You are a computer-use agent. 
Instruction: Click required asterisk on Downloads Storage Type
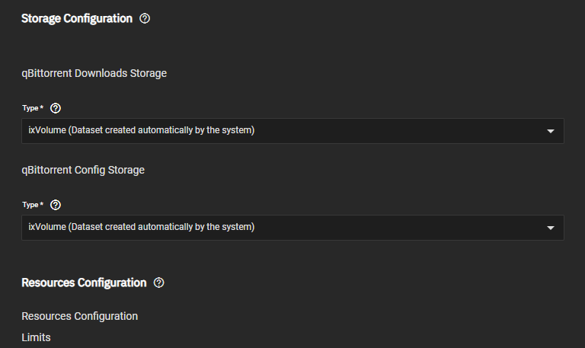(x=41, y=107)
